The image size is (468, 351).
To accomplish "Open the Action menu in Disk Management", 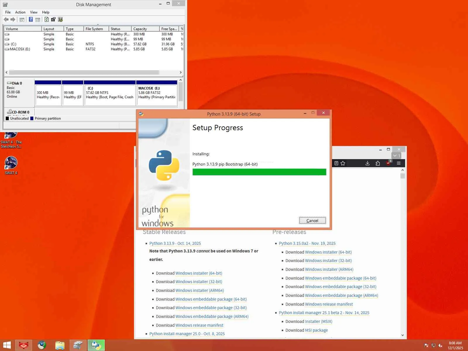I will pyautogui.click(x=20, y=12).
